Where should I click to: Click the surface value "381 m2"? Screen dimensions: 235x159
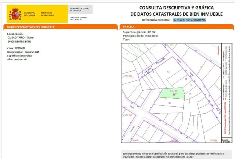[x=151, y=32]
